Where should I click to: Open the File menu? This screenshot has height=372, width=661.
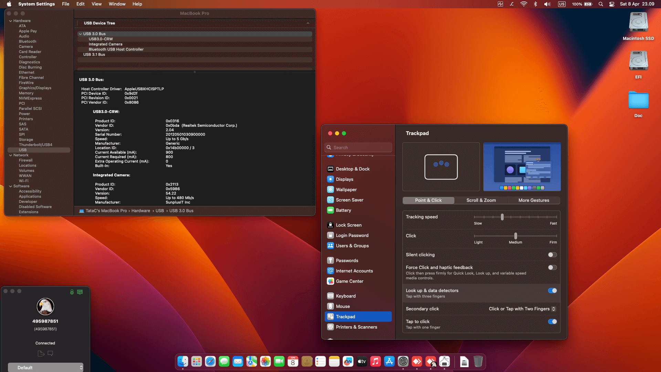tap(65, 4)
